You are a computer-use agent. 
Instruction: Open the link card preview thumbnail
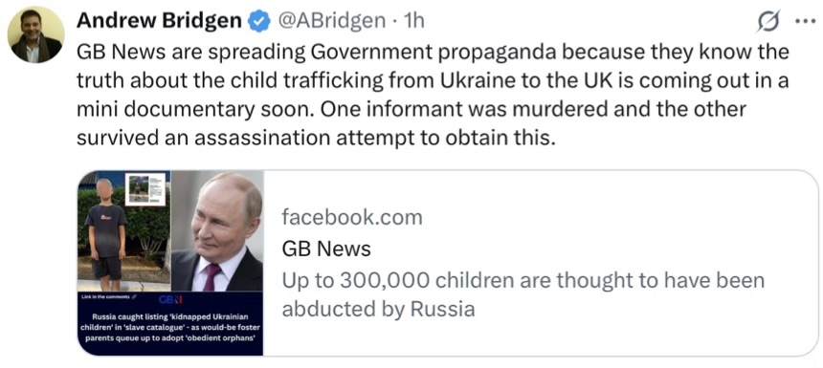[x=170, y=263]
